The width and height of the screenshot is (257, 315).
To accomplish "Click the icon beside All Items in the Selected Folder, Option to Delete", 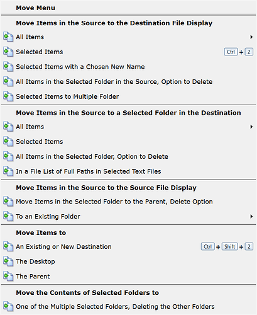I will (x=8, y=156).
